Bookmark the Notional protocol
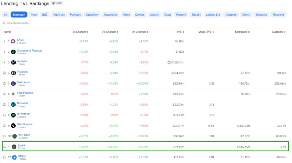 pyautogui.click(x=4, y=104)
